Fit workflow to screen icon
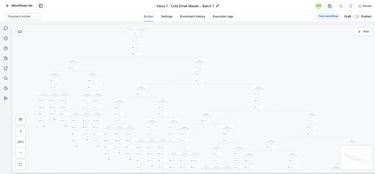The image size is (375, 174). (21, 165)
